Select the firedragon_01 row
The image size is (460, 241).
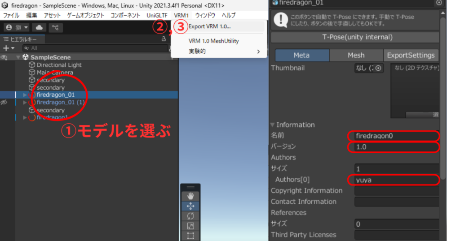[x=89, y=95]
